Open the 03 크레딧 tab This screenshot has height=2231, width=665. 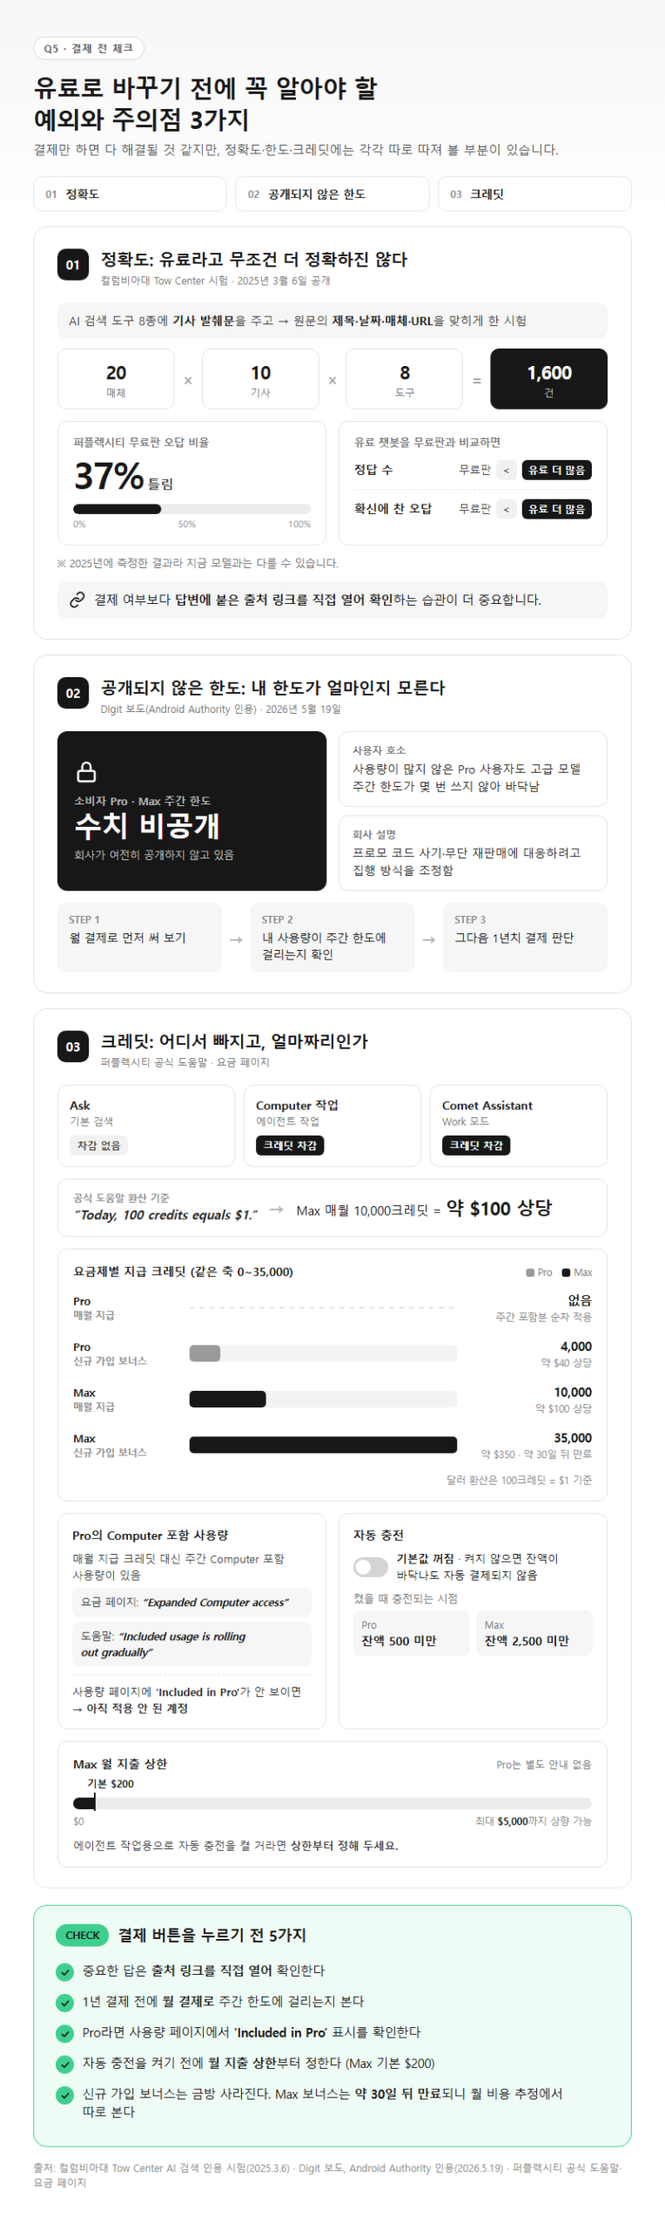tap(534, 193)
